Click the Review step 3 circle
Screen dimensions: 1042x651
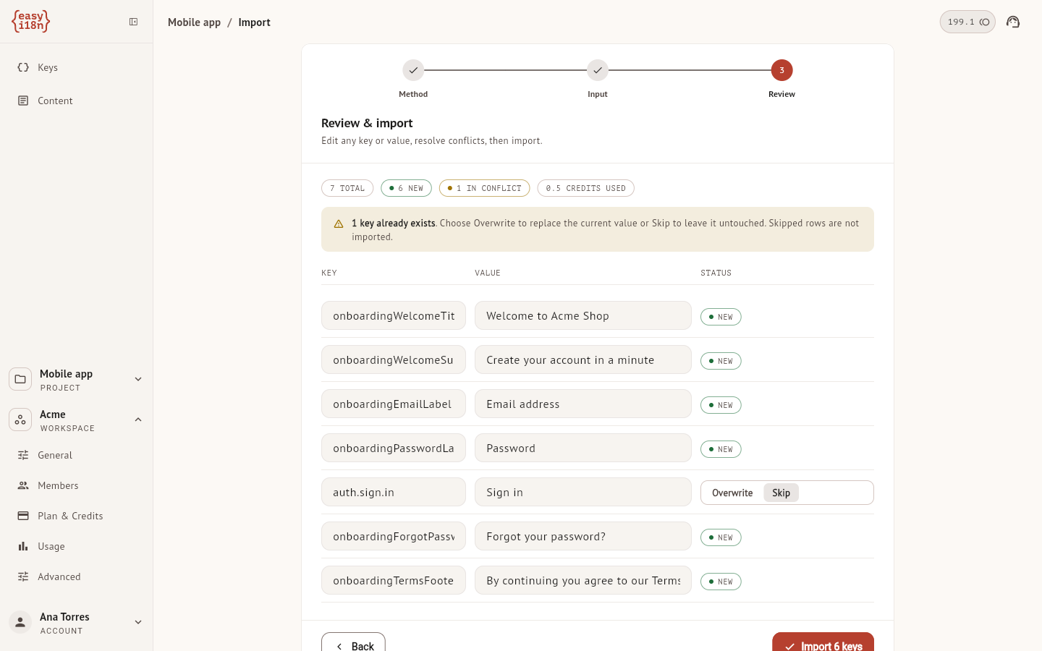(781, 70)
